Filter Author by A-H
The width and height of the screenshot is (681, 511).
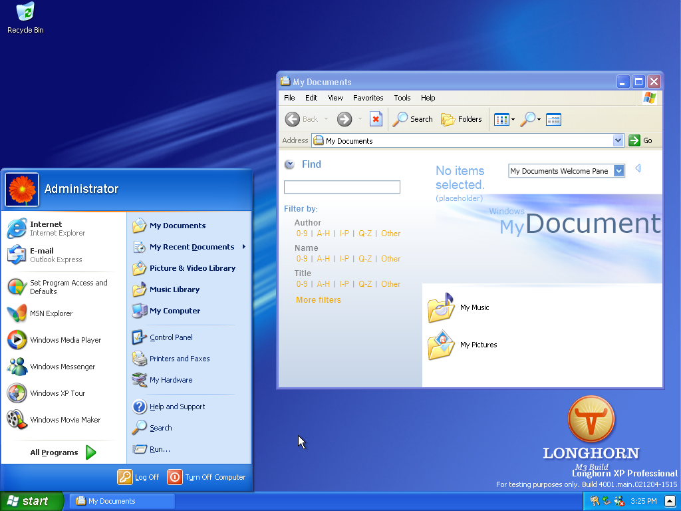[x=323, y=234]
